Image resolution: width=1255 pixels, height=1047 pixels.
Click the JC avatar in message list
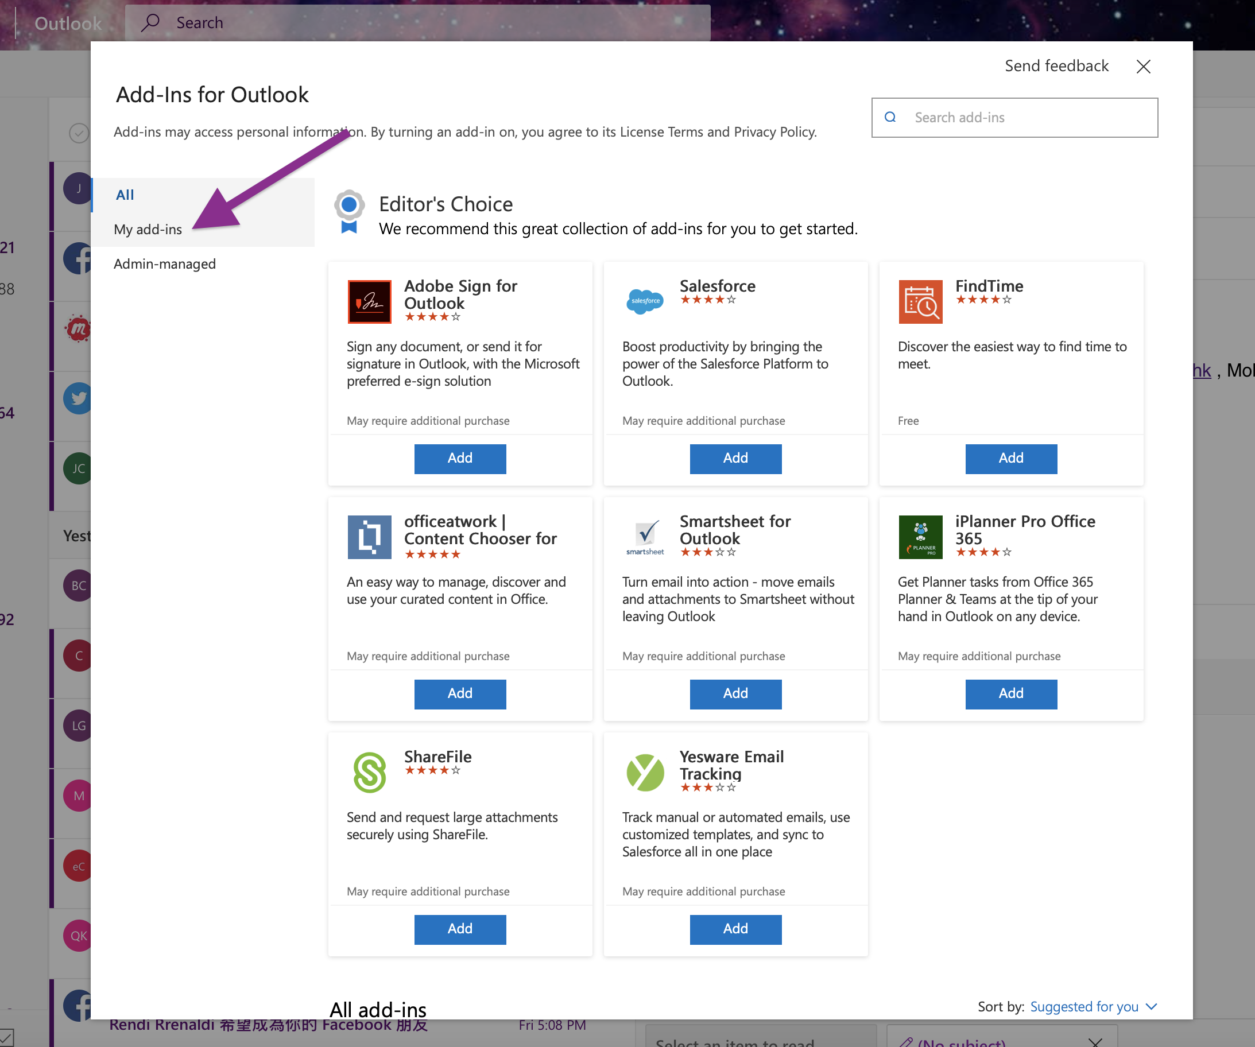pos(78,468)
